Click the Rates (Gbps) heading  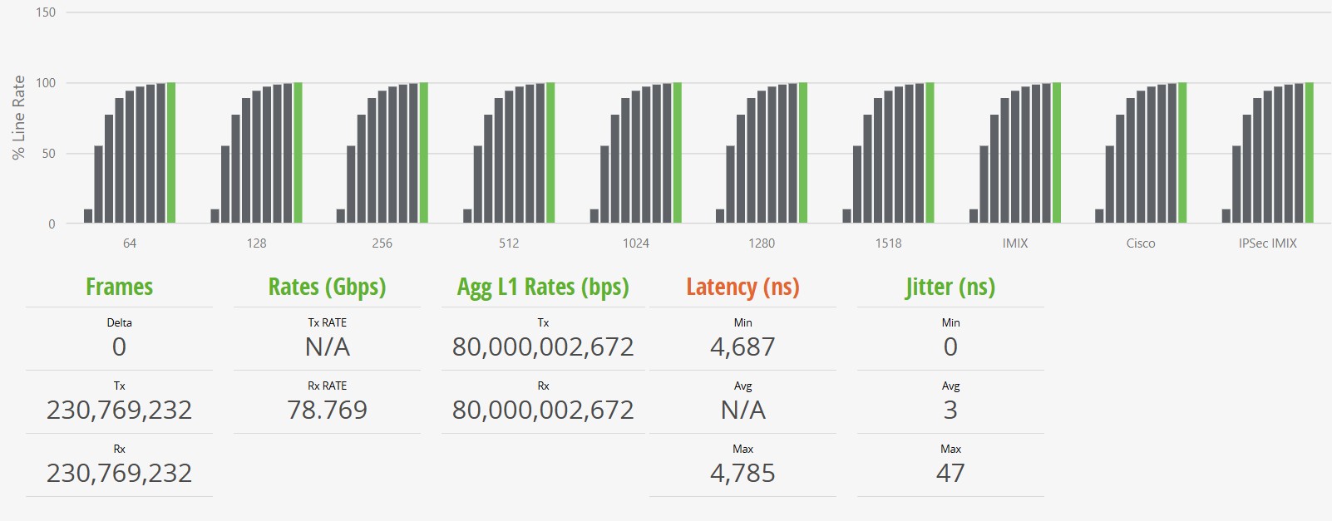(327, 288)
